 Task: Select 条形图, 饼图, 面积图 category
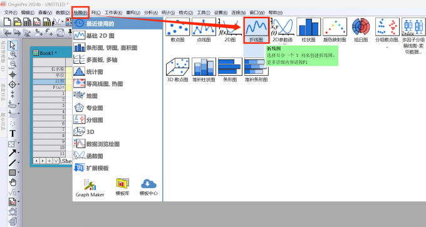coord(118,48)
